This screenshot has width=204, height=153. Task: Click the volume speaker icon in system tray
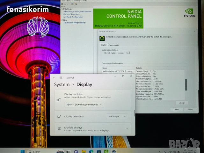[175, 152]
